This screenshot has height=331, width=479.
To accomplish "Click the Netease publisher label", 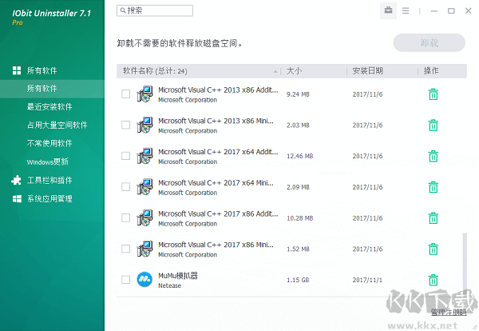I will 169,285.
